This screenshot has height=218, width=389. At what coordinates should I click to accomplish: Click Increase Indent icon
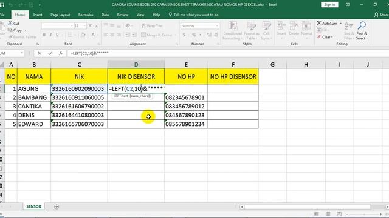[134, 35]
